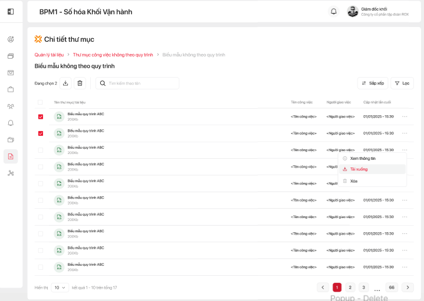This screenshot has height=301, width=424.
Task: Open the highlighted document icon in the sidebar
Action: [11, 156]
